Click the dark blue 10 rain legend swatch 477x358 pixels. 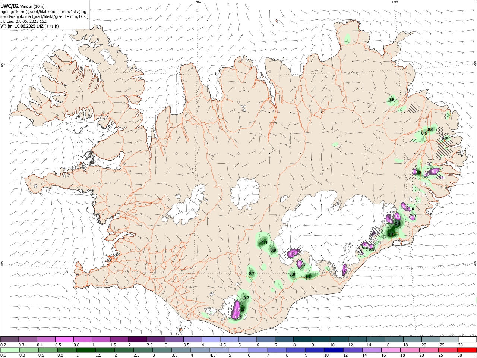(334, 350)
